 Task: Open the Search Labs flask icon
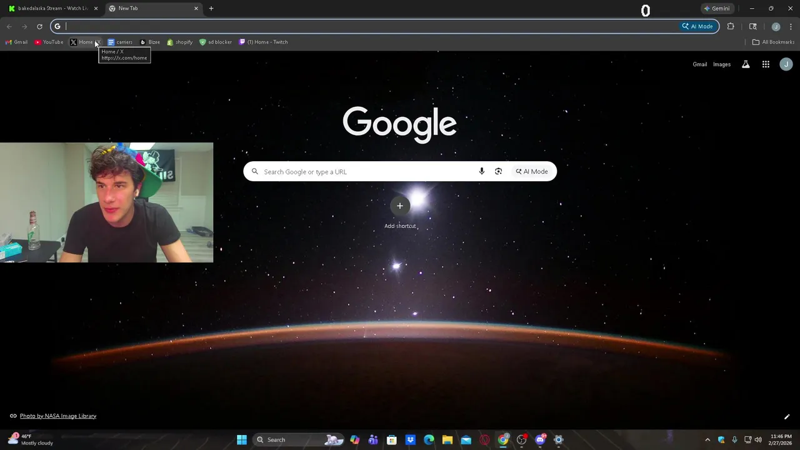pyautogui.click(x=746, y=64)
